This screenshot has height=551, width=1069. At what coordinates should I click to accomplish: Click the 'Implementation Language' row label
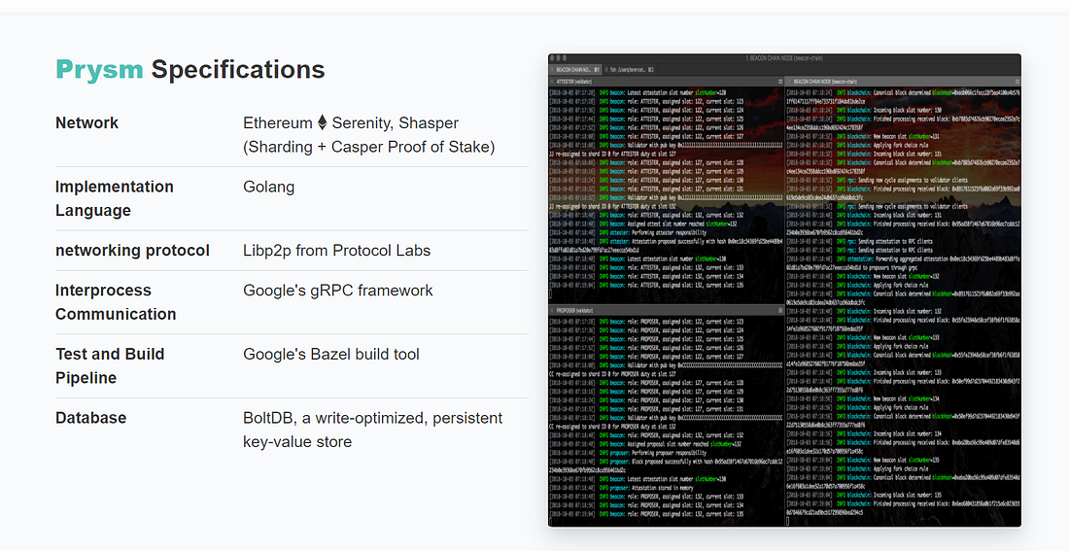115,198
